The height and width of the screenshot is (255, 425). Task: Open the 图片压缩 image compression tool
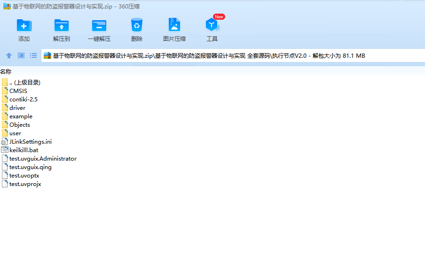point(174,25)
